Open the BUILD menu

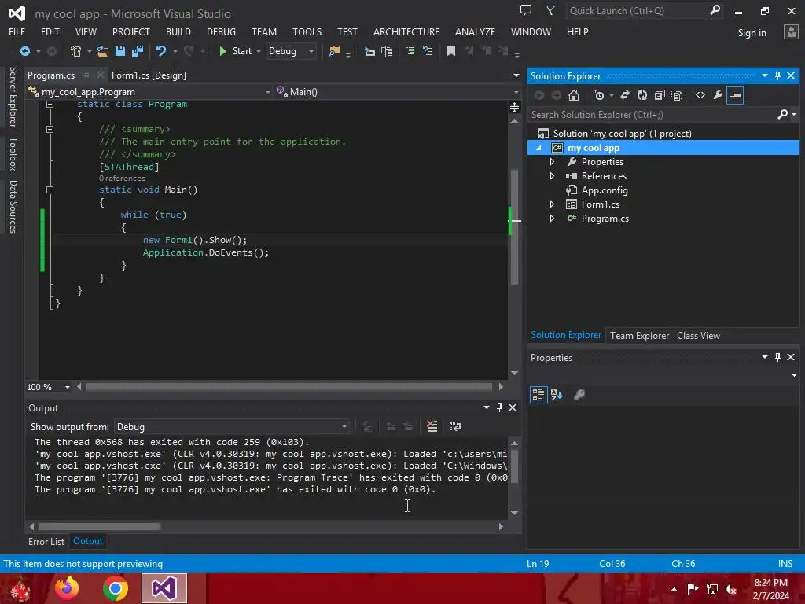178,31
